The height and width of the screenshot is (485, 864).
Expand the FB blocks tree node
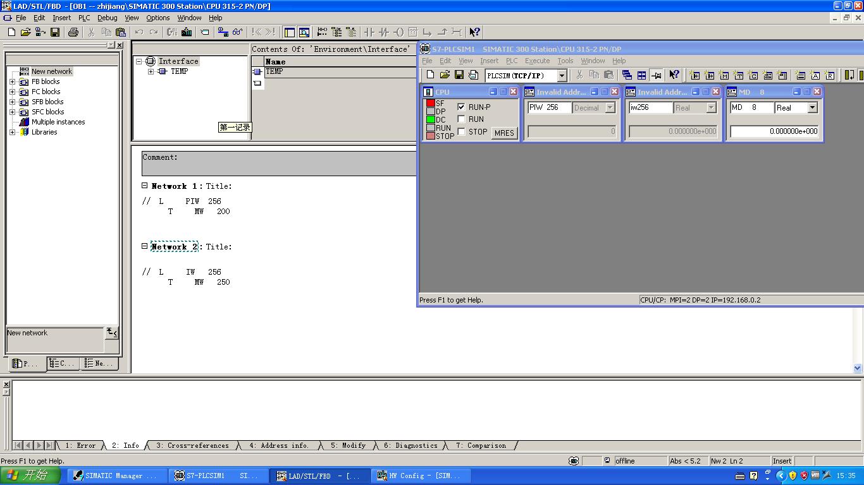[12, 81]
